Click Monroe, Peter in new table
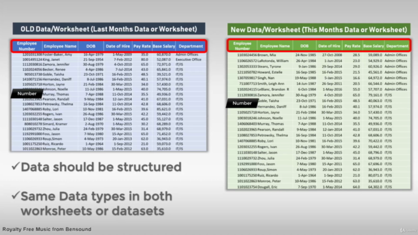Image resolution: width=418 pixels, height=235 pixels. (x=269, y=181)
